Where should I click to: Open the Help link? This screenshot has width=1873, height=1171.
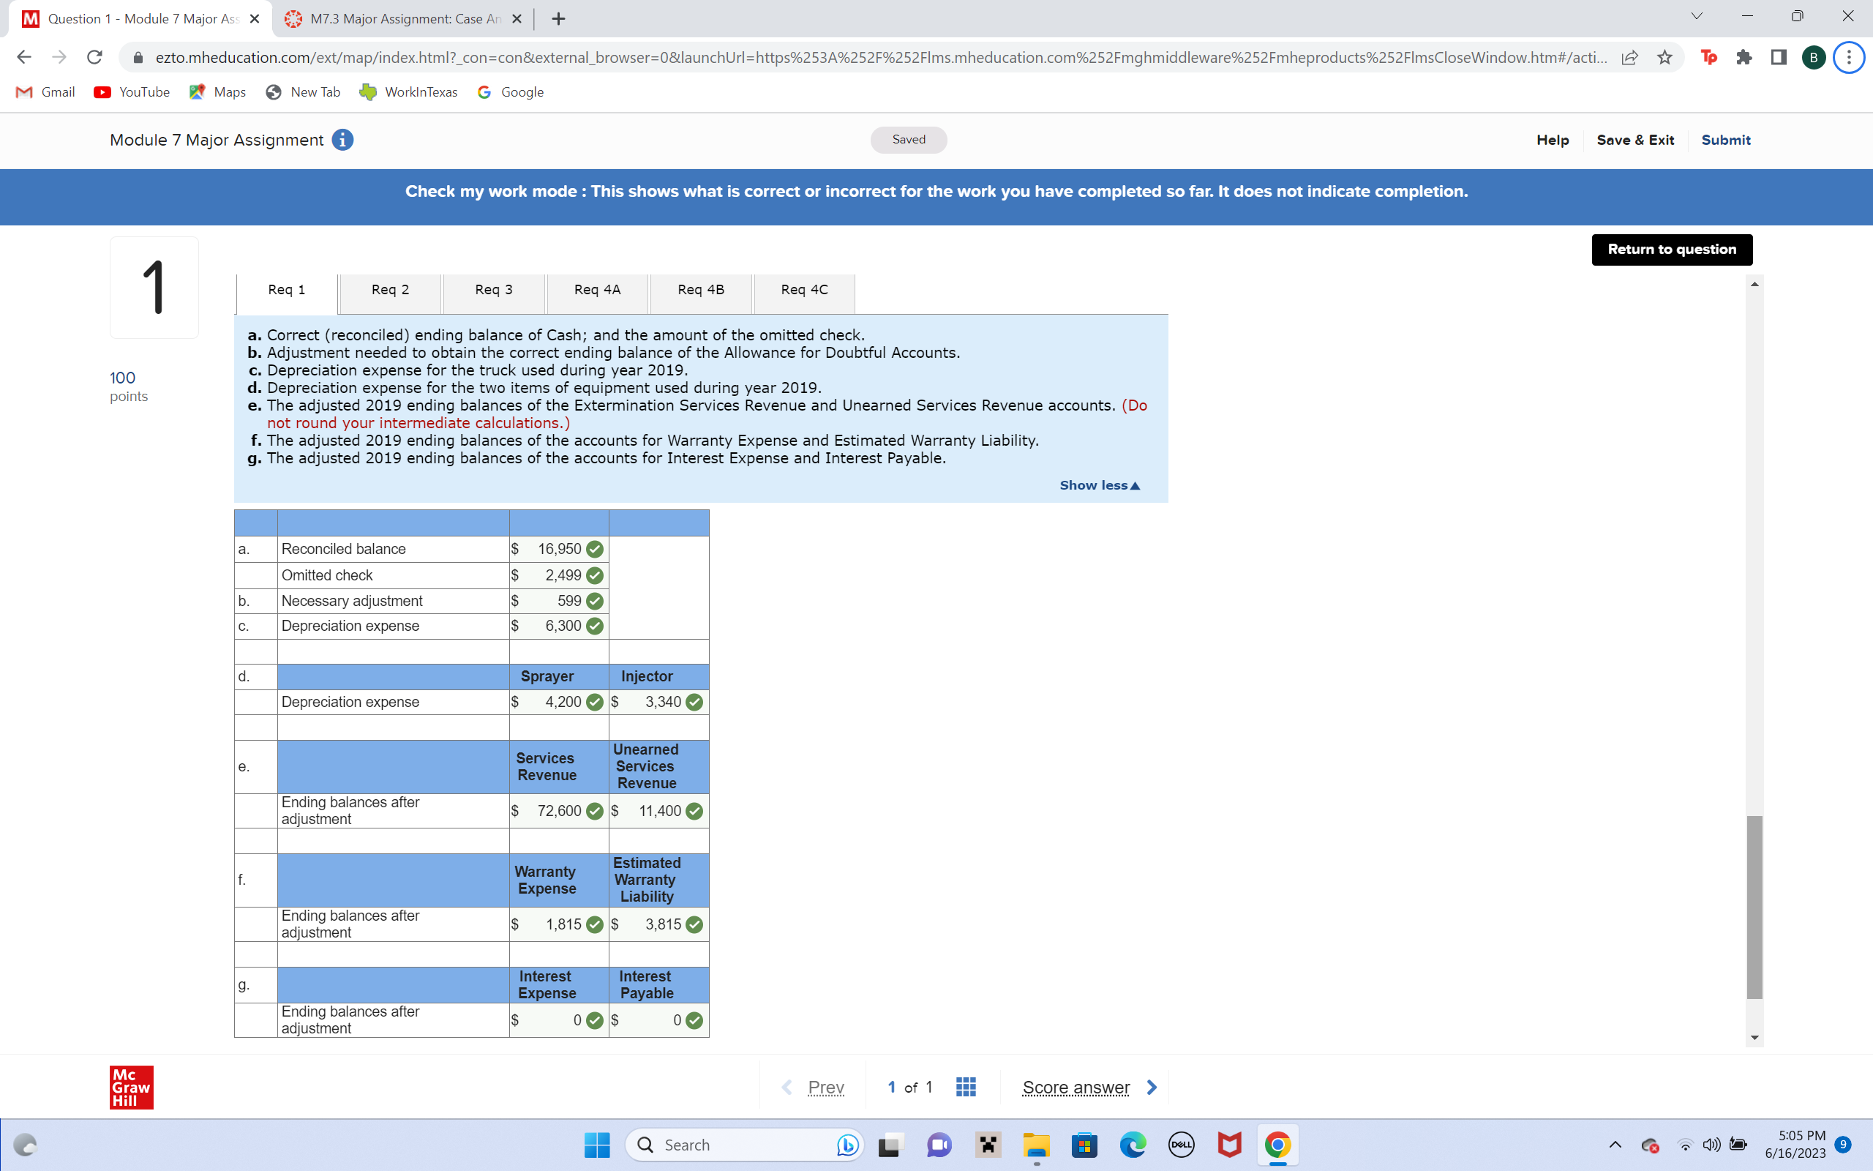1553,141
